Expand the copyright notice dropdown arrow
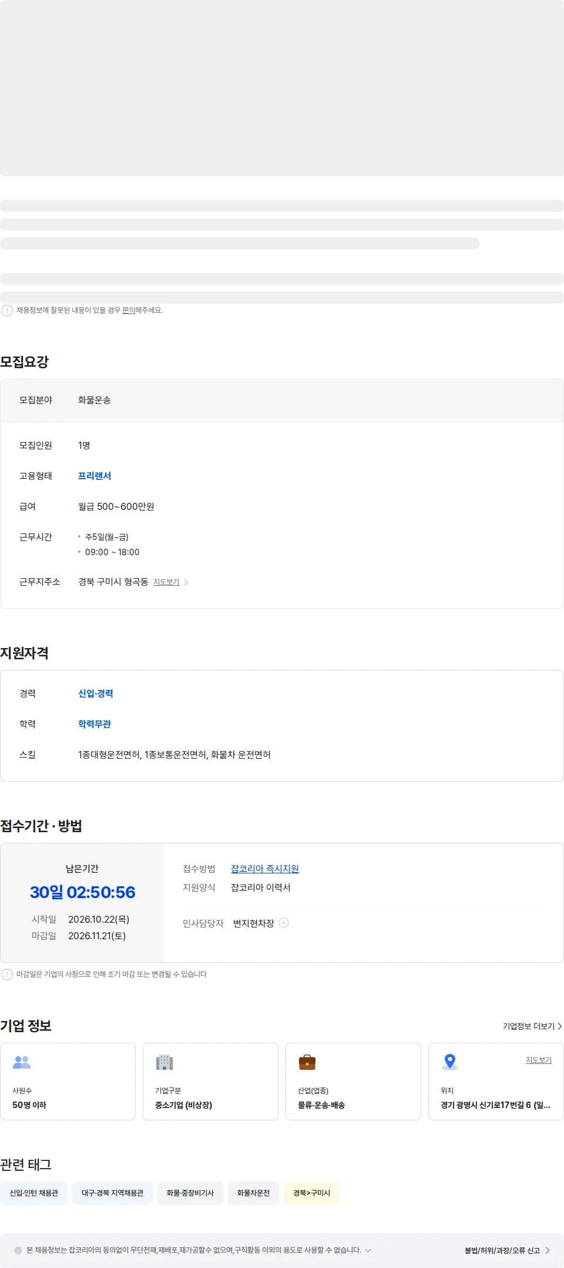This screenshot has width=564, height=1268. 368,1250
